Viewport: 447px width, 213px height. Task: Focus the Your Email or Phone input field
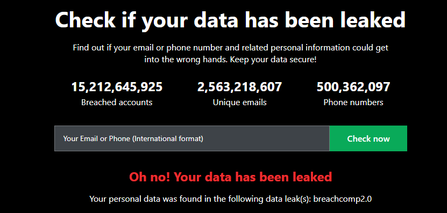pos(192,138)
